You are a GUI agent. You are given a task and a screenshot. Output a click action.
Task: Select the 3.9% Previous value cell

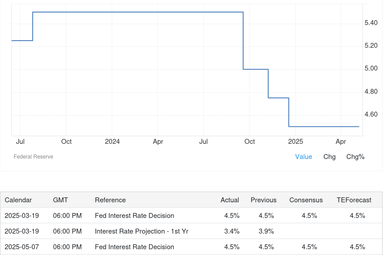pos(266,231)
